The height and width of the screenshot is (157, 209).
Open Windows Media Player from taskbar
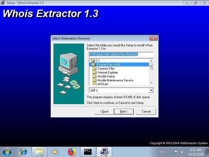coord(55,152)
